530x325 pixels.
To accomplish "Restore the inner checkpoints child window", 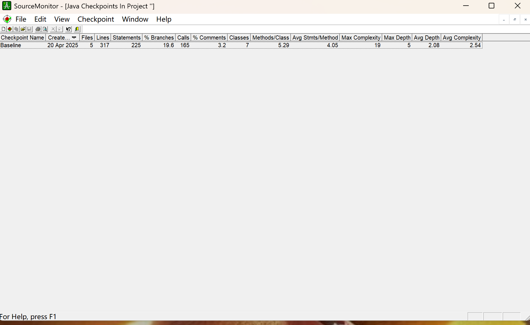I will [x=515, y=20].
